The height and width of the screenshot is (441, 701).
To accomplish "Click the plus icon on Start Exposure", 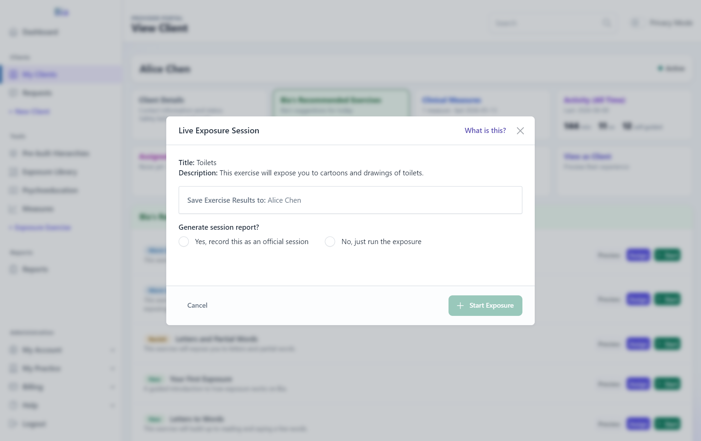I will point(460,306).
